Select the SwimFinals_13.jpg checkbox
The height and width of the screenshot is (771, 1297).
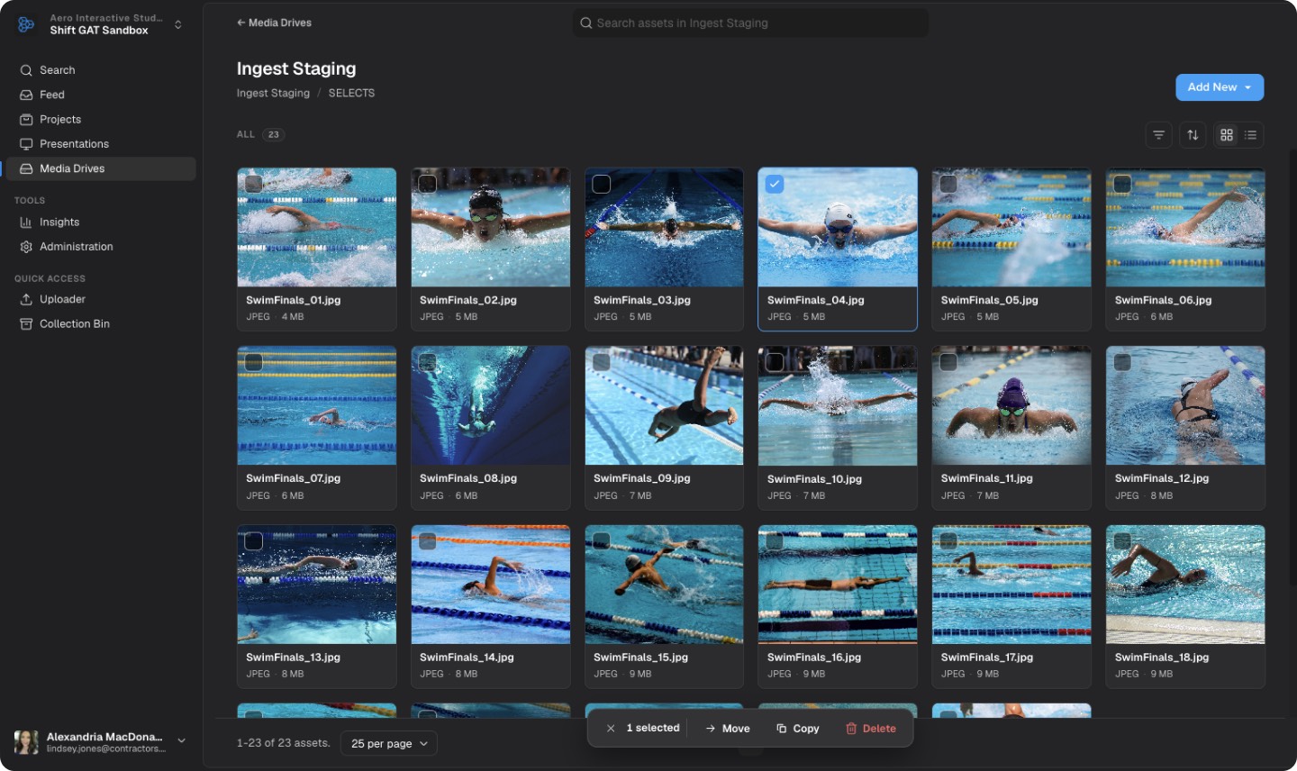[x=254, y=541]
